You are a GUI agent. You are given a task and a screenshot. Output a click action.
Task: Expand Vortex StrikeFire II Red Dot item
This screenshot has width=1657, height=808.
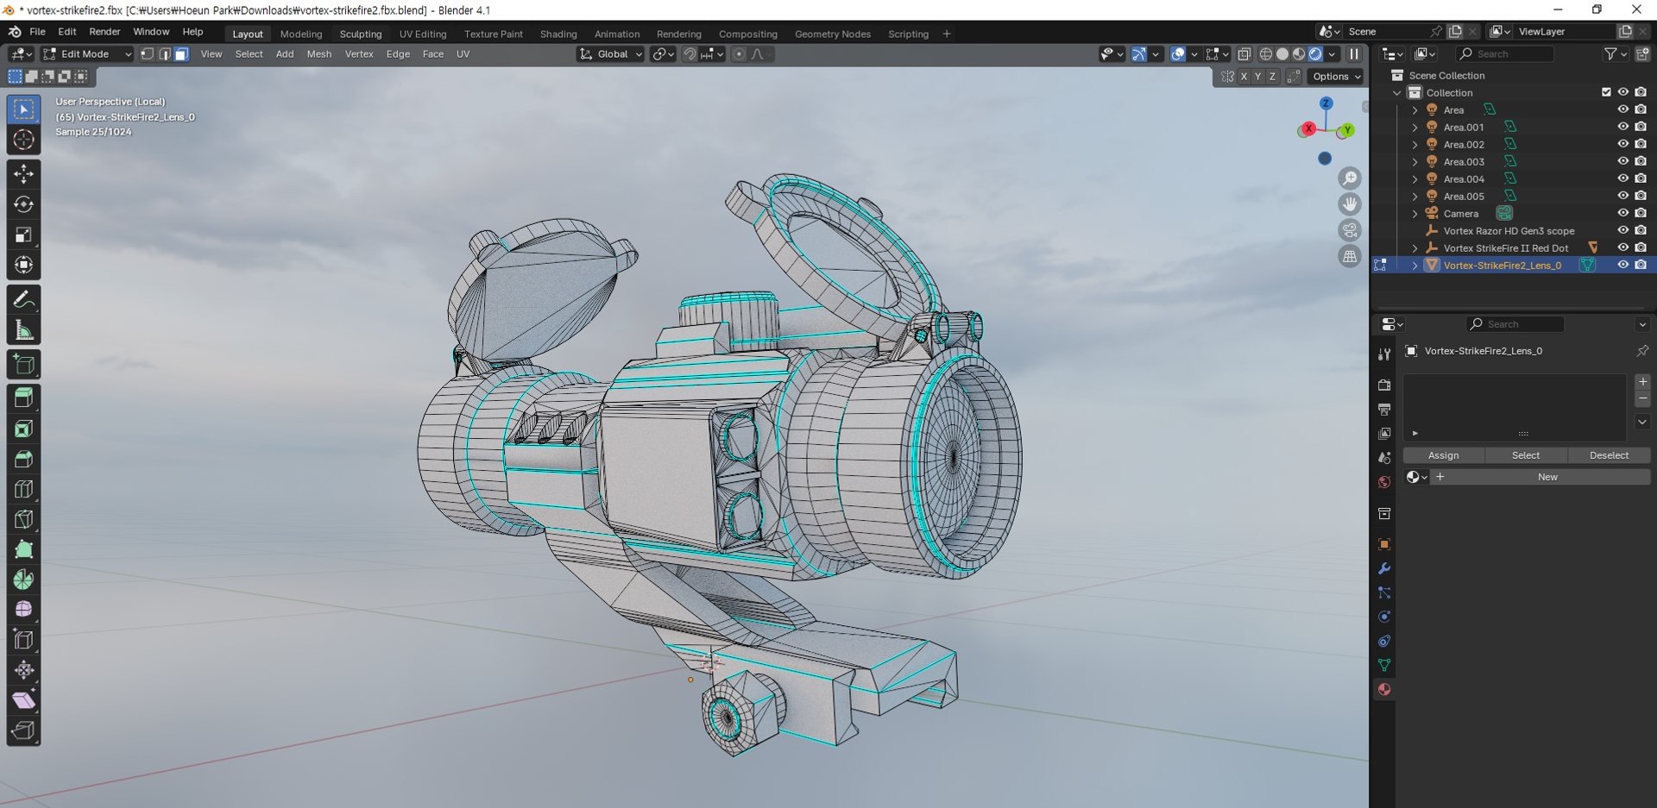pos(1414,247)
